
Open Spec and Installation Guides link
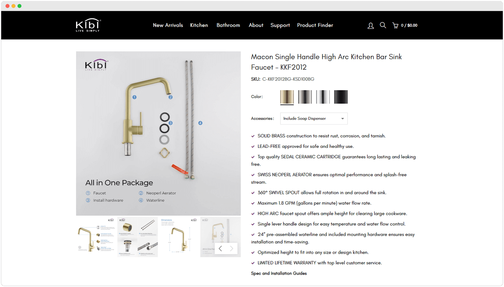[x=279, y=273]
